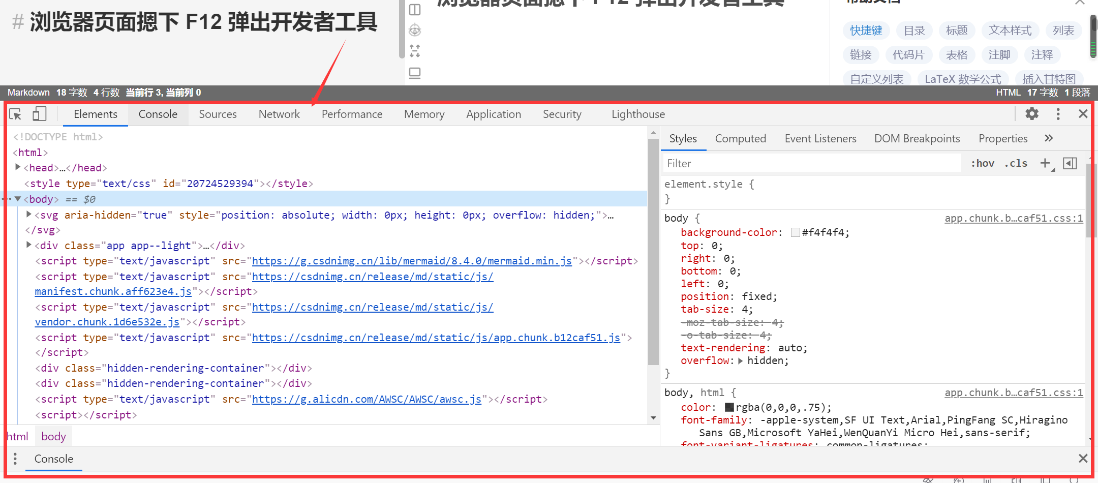Toggle the device emulation toolbar icon
This screenshot has width=1098, height=483.
click(x=39, y=114)
